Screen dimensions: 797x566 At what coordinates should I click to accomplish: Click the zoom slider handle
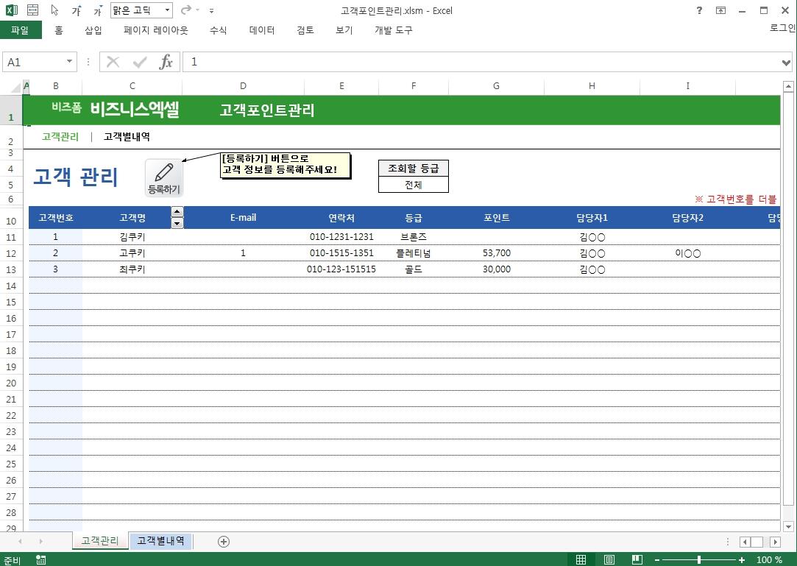[x=698, y=560]
